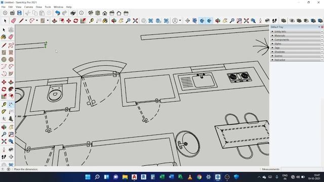This screenshot has width=324, height=182.
Task: Expand the Scenes panel
Action: point(272,56)
